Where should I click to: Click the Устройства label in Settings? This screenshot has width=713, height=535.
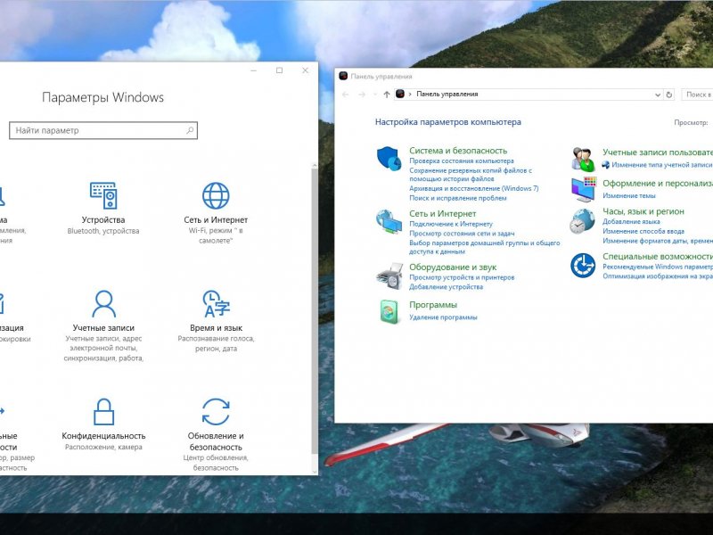pyautogui.click(x=103, y=219)
